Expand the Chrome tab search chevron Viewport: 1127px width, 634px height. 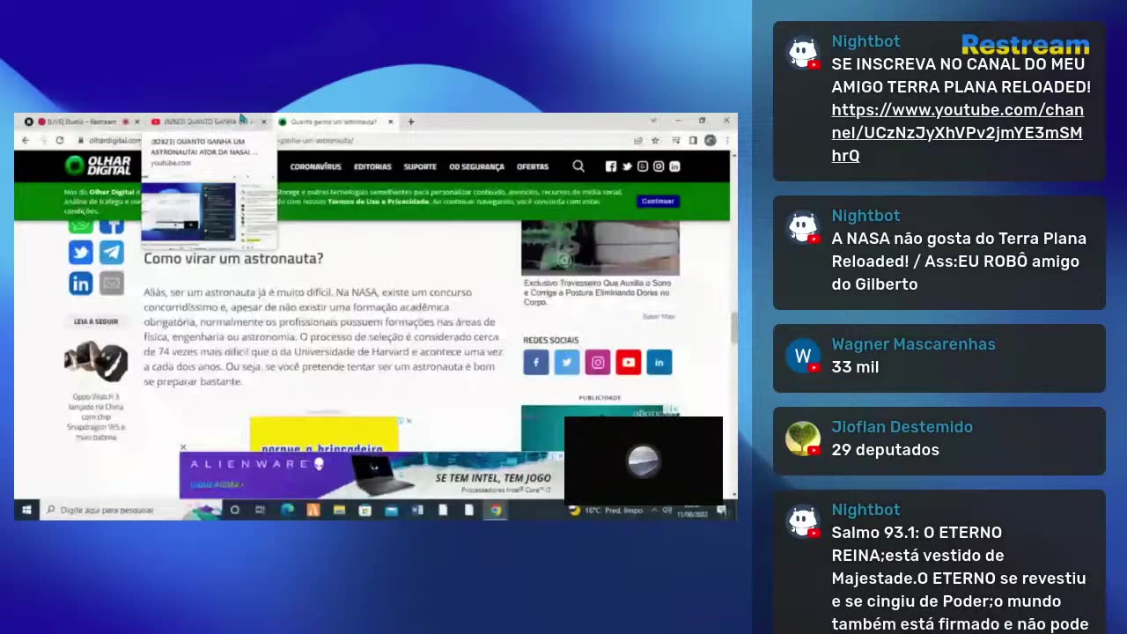point(653,121)
